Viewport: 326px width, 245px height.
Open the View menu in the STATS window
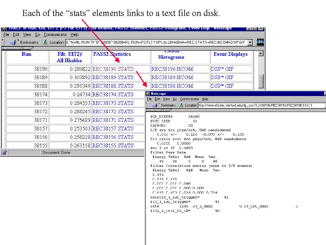[166, 99]
